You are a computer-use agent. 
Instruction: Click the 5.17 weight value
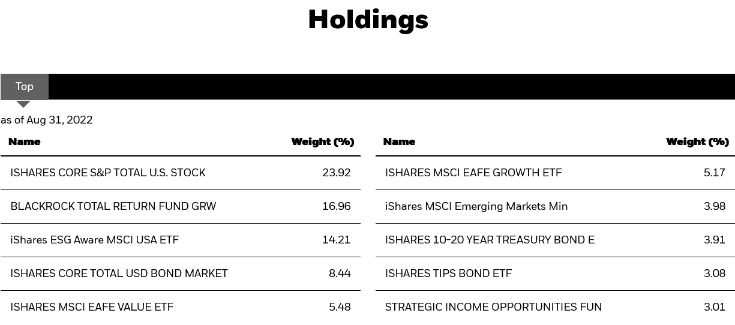(715, 173)
